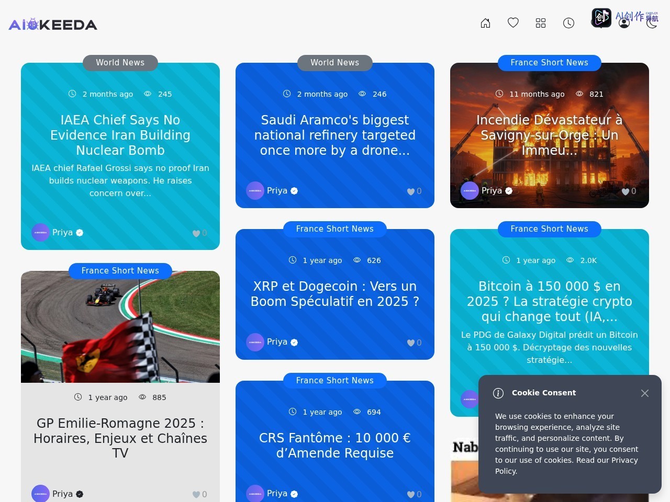
Task: Close the Cookie Consent popup
Action: click(645, 393)
